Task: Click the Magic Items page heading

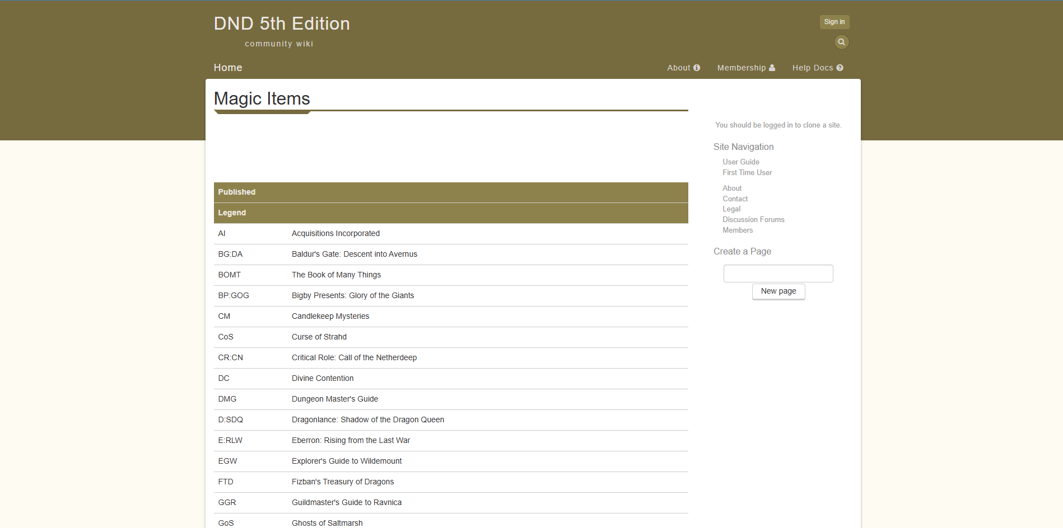Action: point(262,98)
